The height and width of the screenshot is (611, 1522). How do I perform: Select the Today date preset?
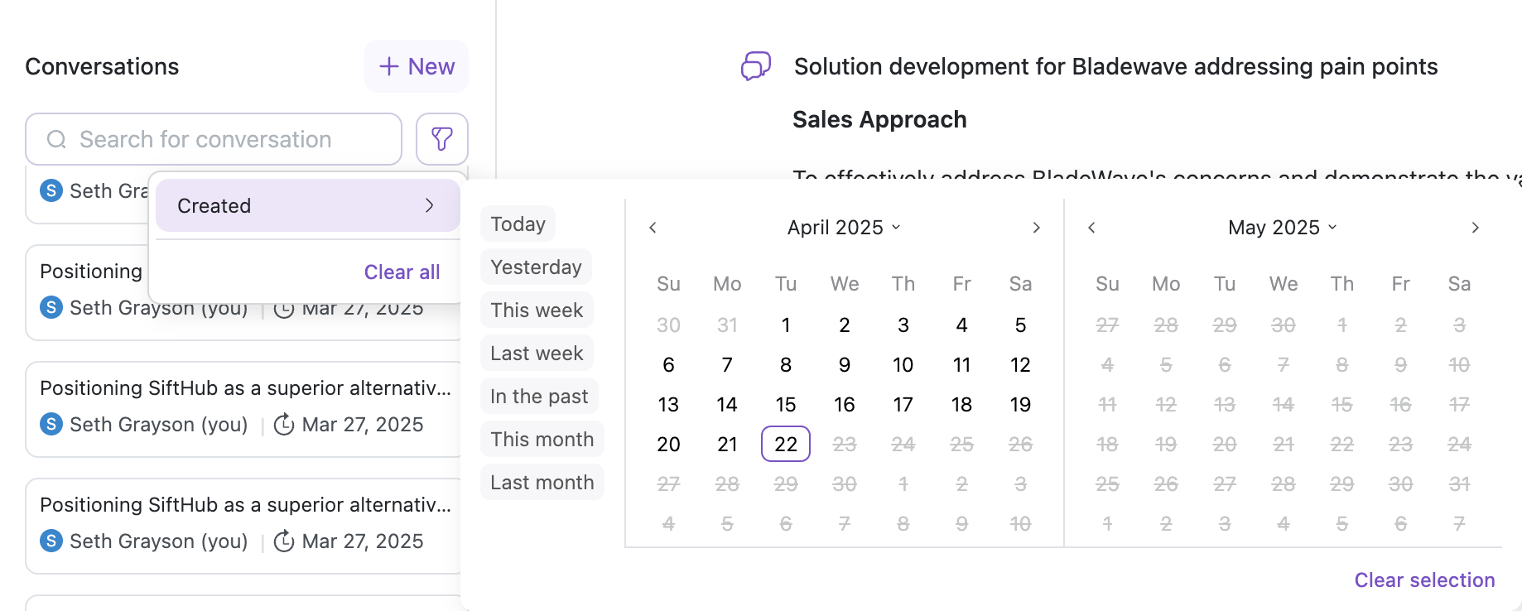518,224
